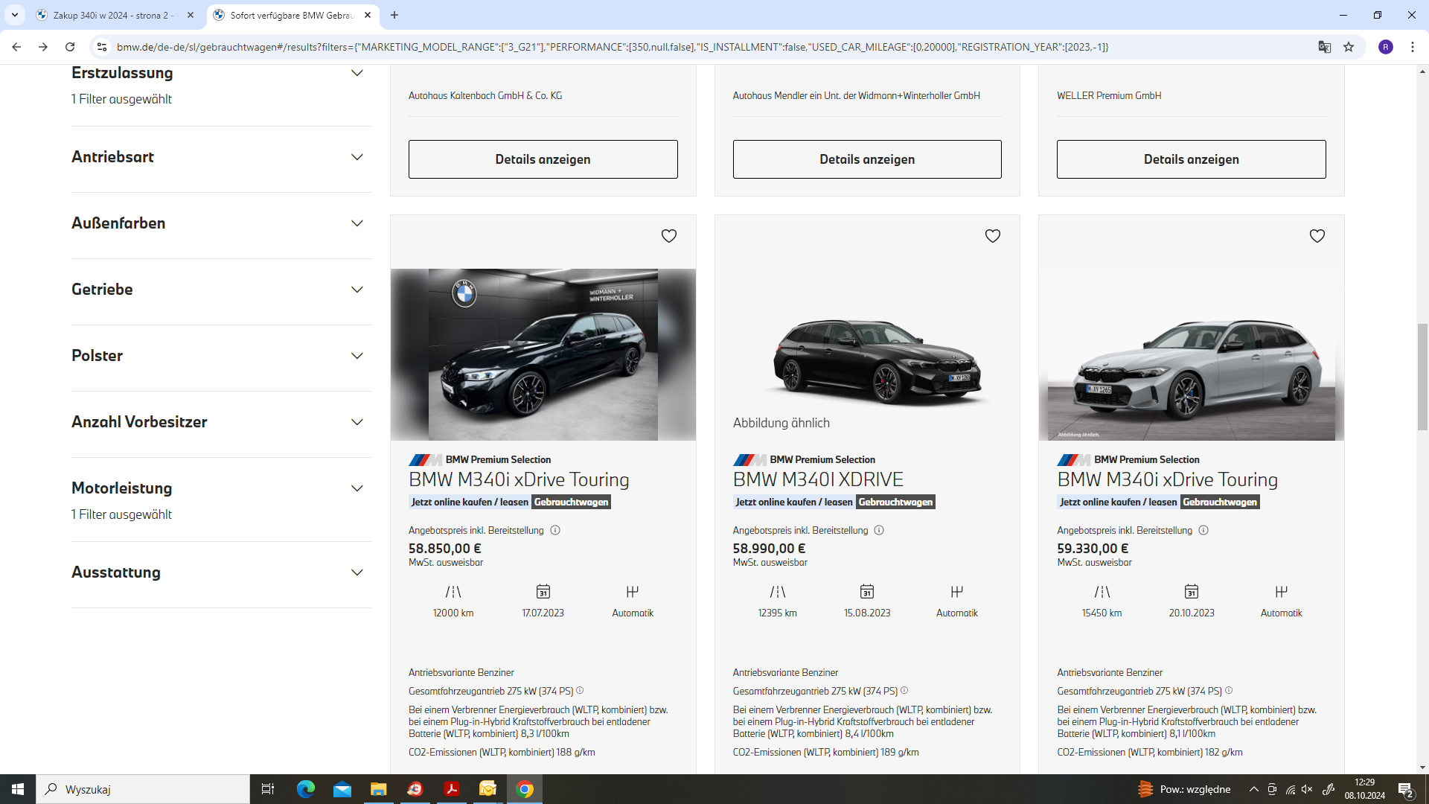Open the Mail app from taskbar
The height and width of the screenshot is (804, 1429).
pos(342,789)
